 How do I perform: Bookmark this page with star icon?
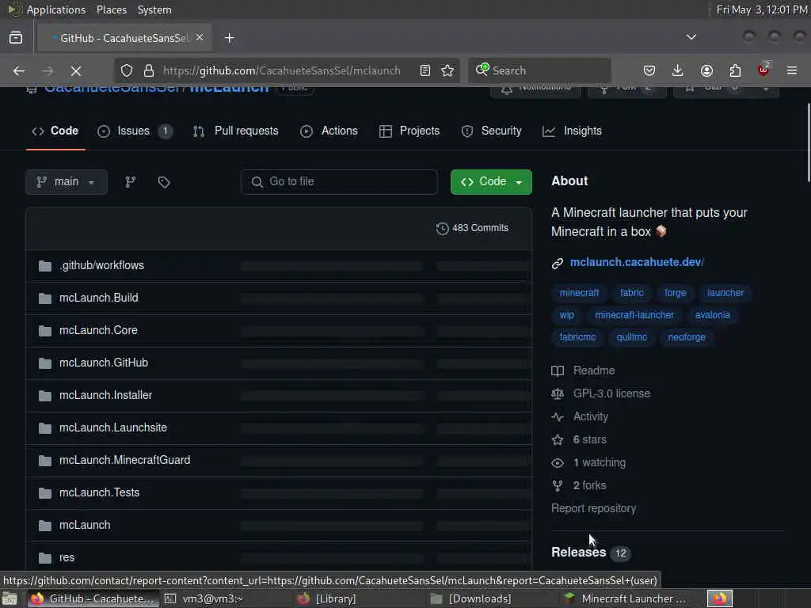(447, 70)
